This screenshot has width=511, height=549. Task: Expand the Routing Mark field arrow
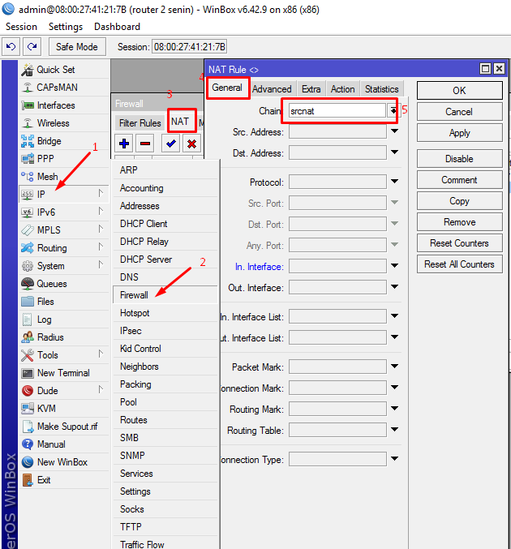[x=394, y=408]
